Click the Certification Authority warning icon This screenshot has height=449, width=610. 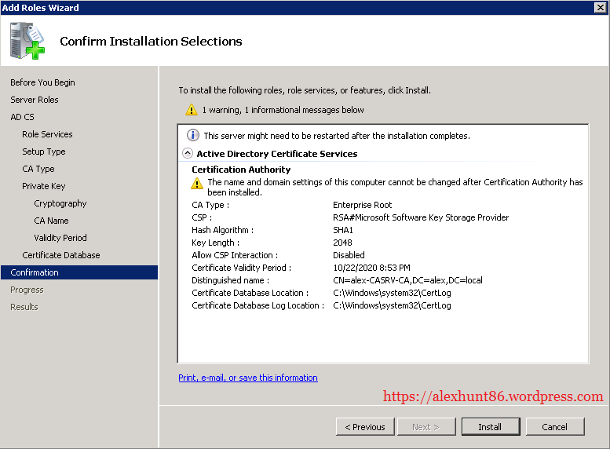coord(197,183)
